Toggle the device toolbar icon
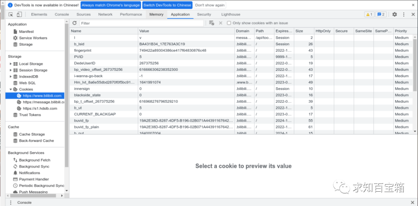Screen dimensions: 418x206 pos(19,14)
